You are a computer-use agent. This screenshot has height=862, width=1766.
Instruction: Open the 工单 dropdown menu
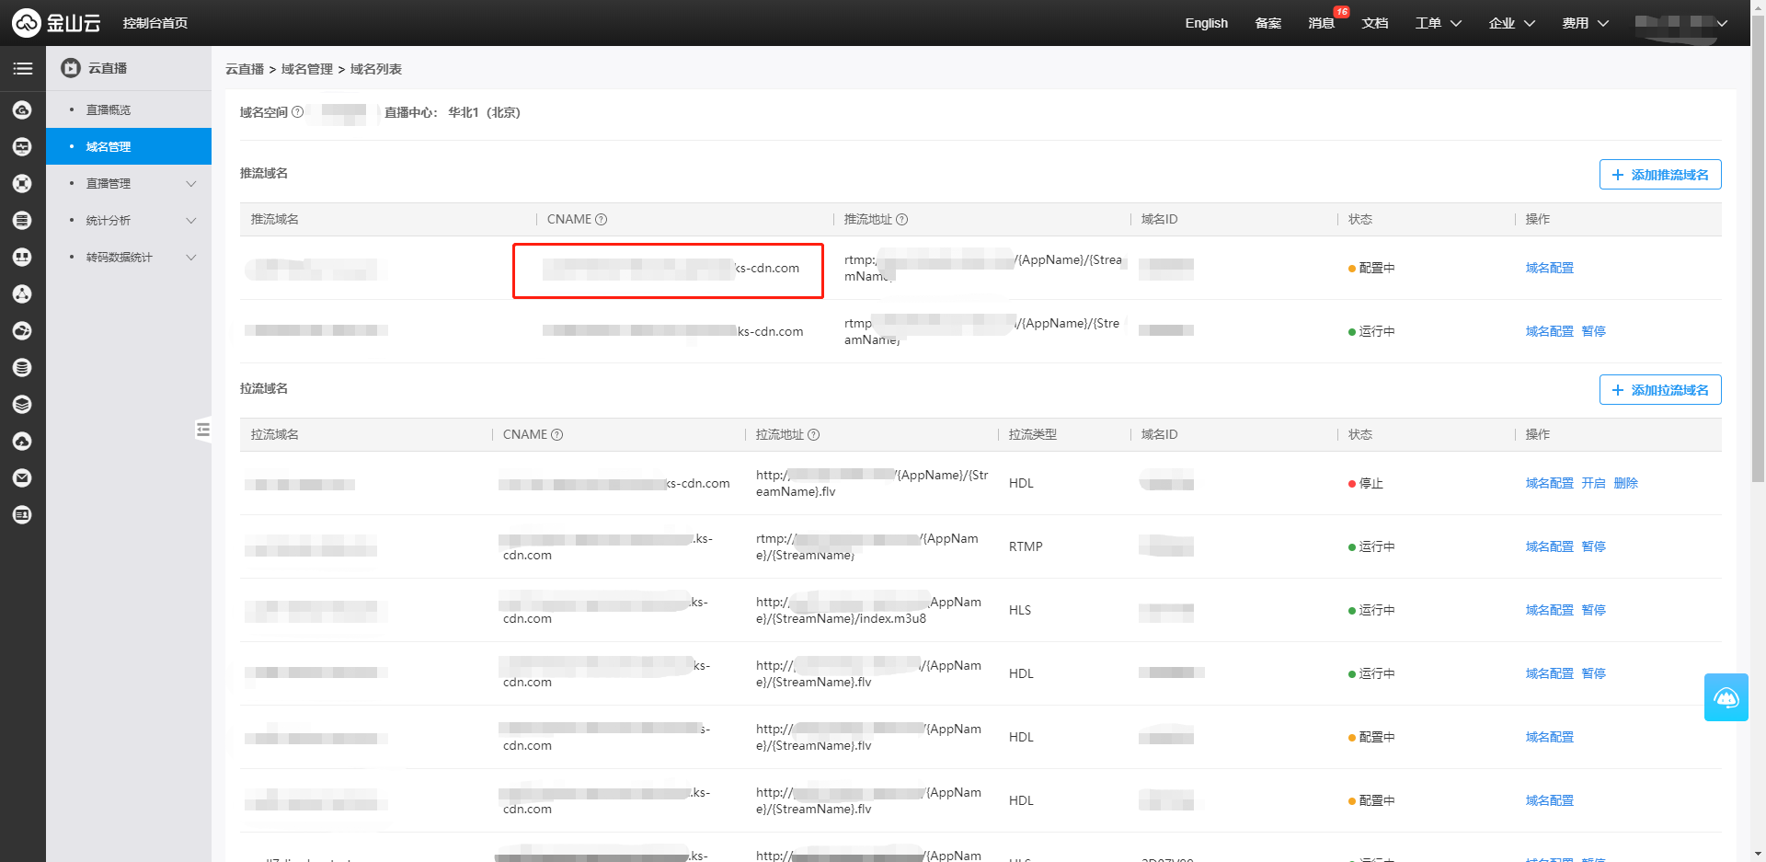coord(1438,23)
